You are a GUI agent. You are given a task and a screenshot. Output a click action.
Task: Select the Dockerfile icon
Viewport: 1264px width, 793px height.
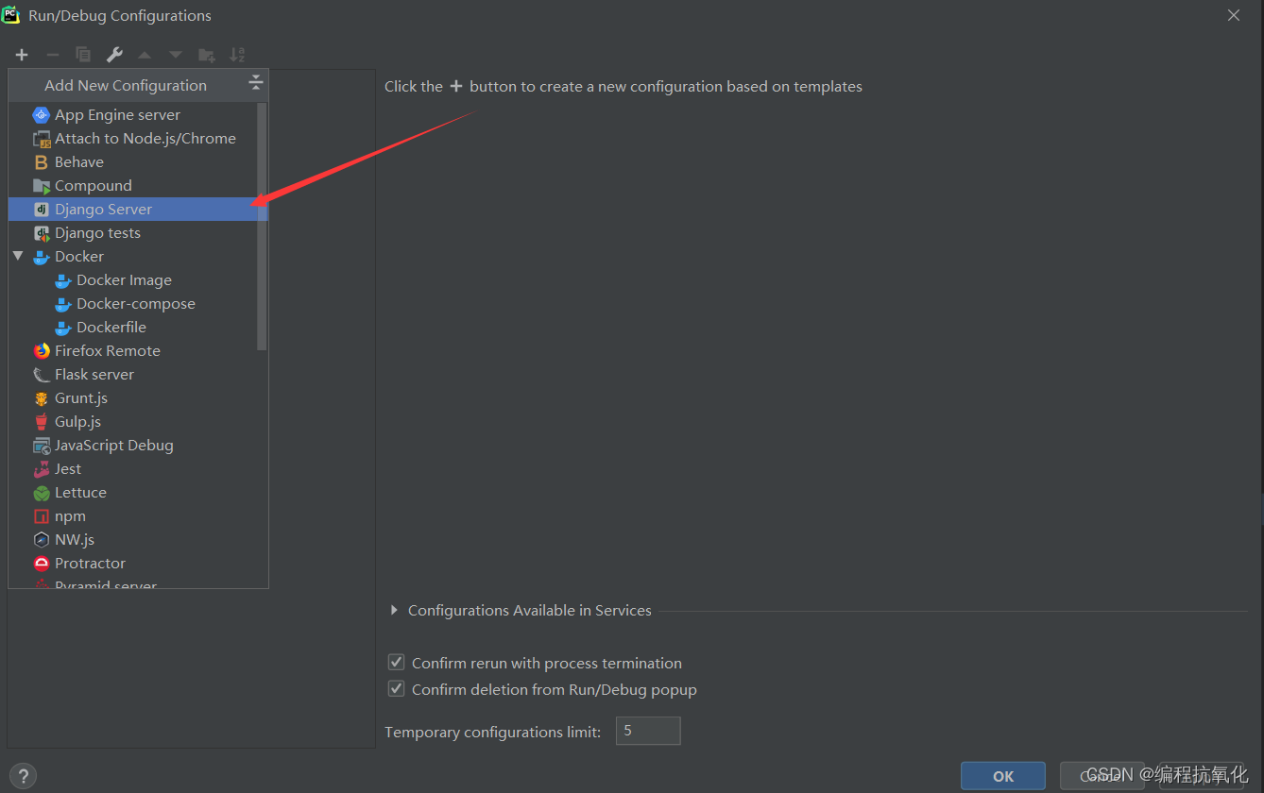tap(63, 328)
